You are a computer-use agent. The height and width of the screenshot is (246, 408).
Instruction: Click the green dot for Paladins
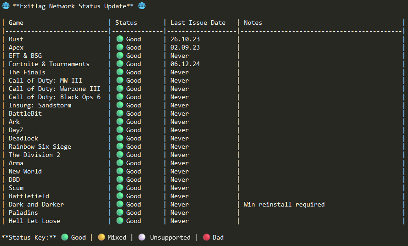pyautogui.click(x=120, y=212)
